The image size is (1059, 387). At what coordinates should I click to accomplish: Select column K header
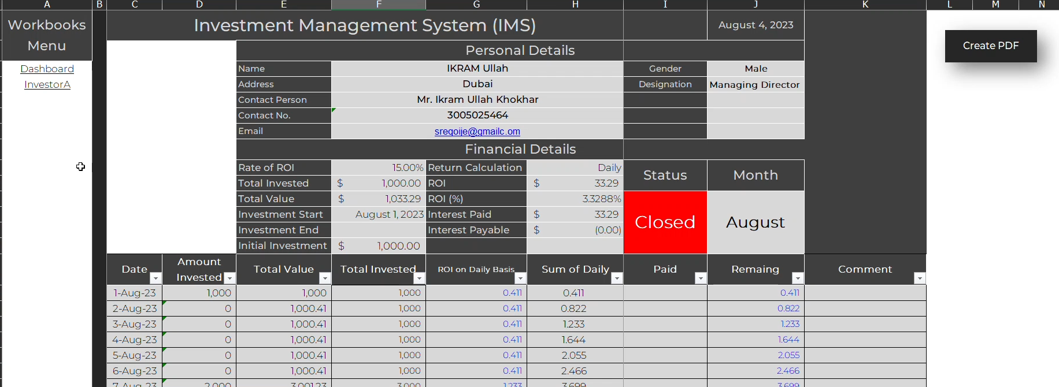tap(865, 5)
